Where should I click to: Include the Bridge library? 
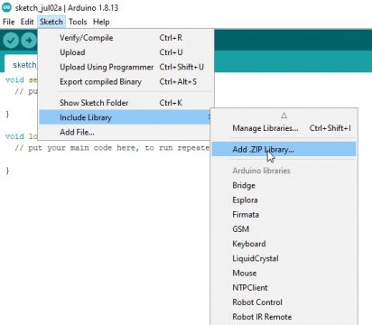click(x=284, y=185)
